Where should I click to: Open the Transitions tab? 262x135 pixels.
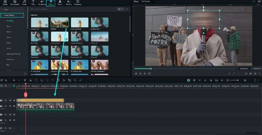[42, 3]
